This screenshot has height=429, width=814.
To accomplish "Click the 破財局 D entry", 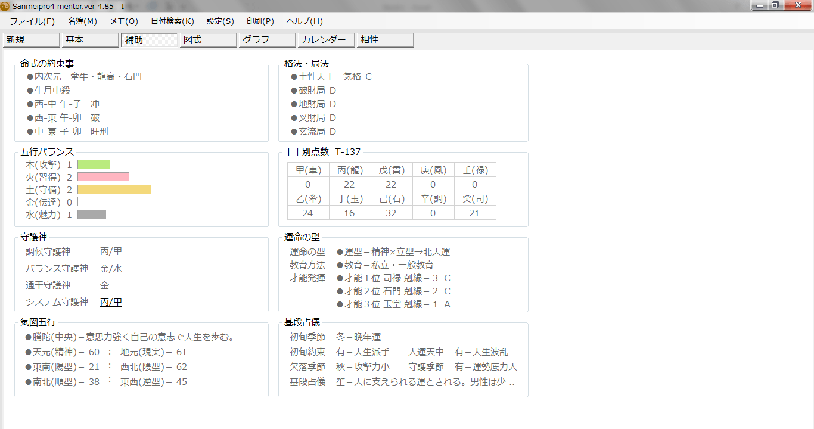I will pyautogui.click(x=313, y=91).
